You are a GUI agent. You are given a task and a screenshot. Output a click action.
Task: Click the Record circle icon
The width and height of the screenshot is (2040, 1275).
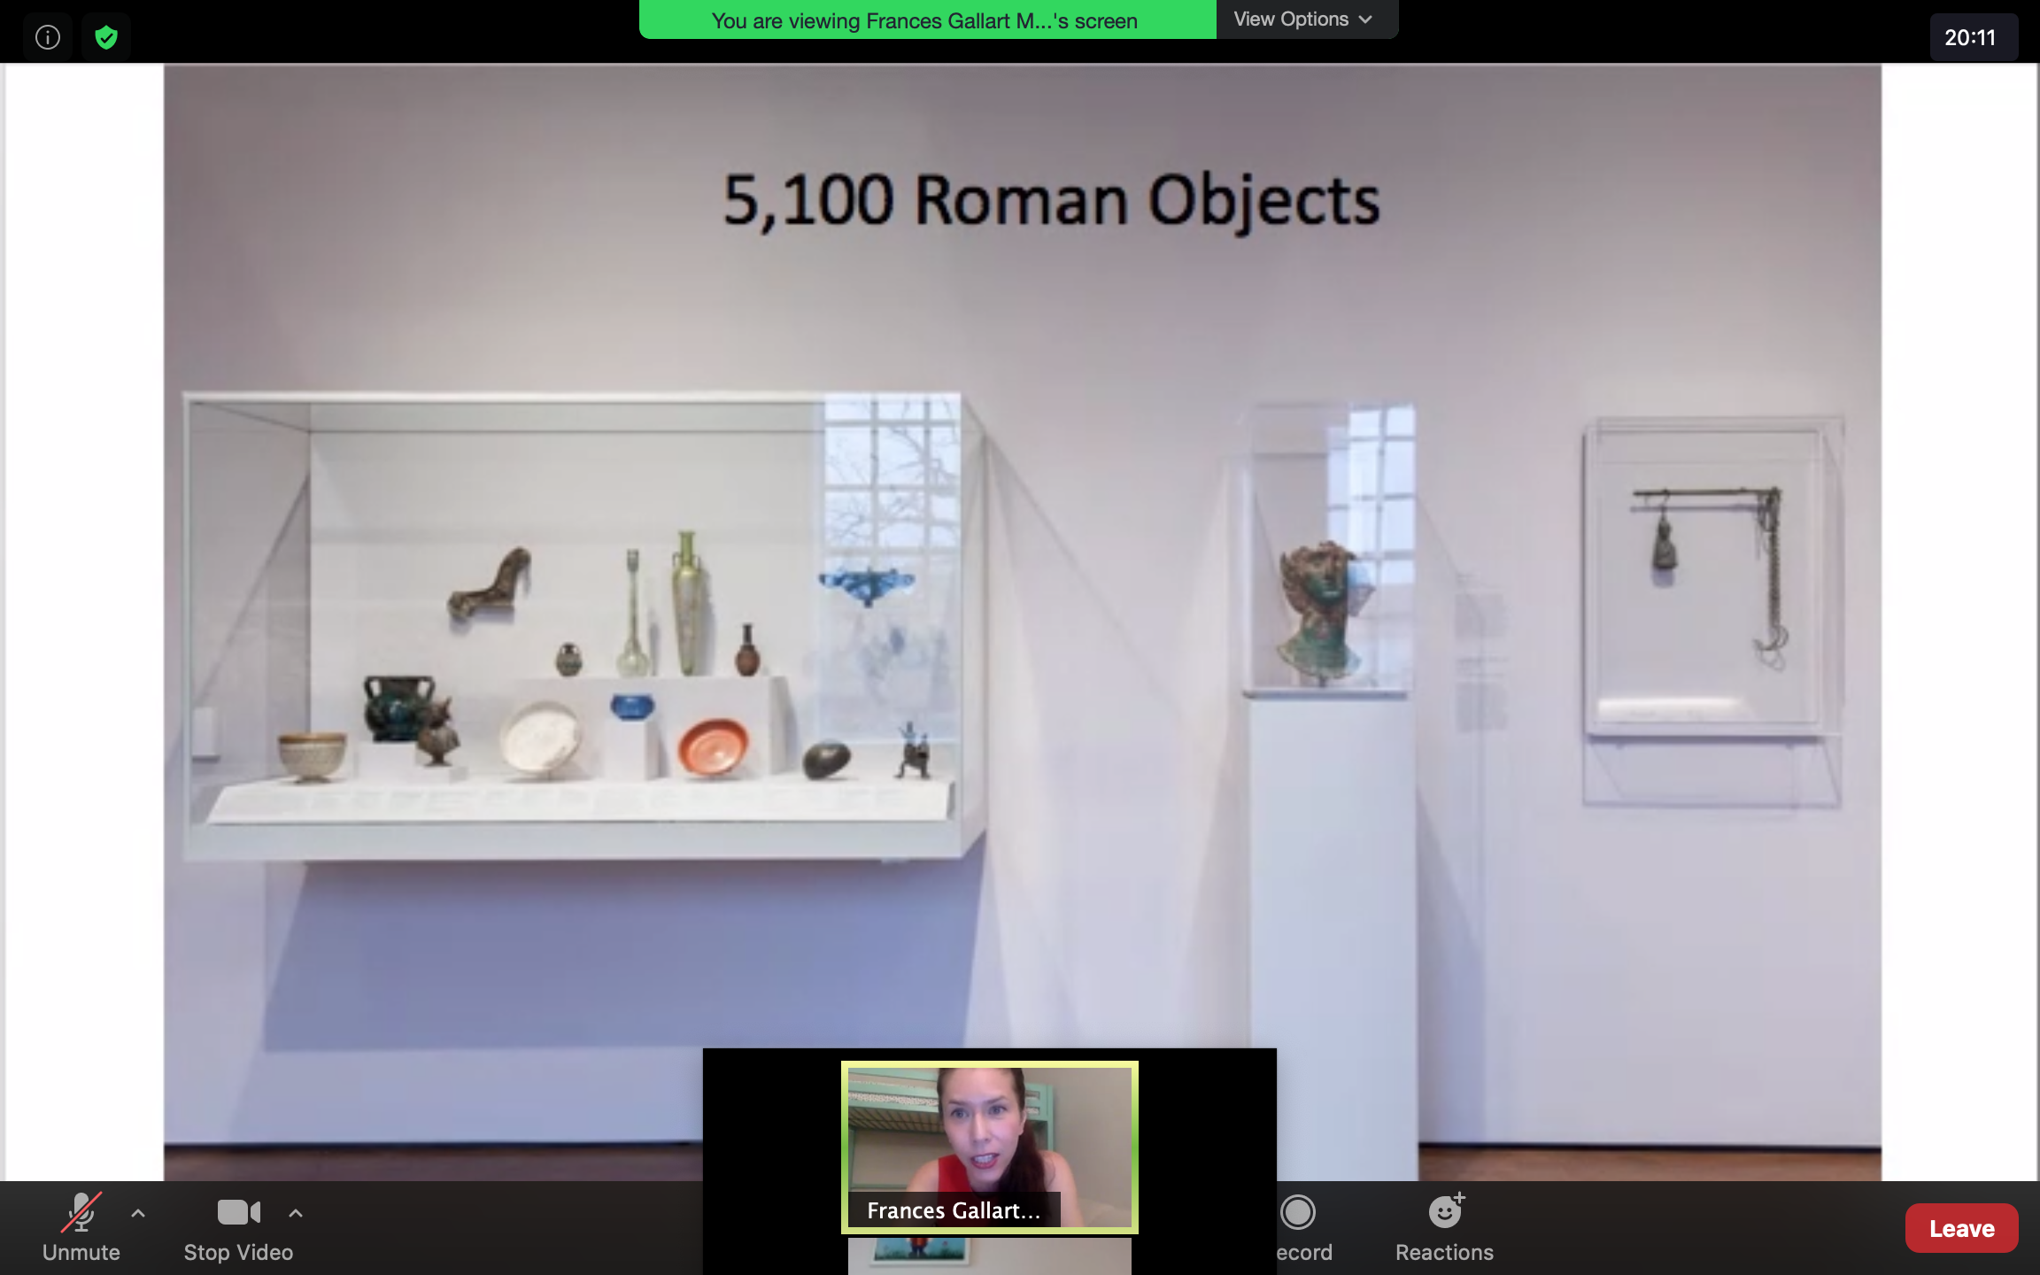(x=1298, y=1212)
